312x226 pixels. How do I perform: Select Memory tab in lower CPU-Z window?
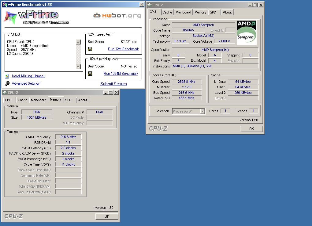click(56, 100)
